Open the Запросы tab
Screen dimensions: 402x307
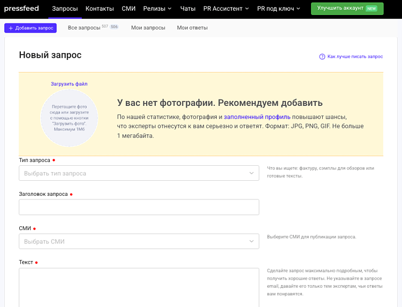pyautogui.click(x=65, y=9)
